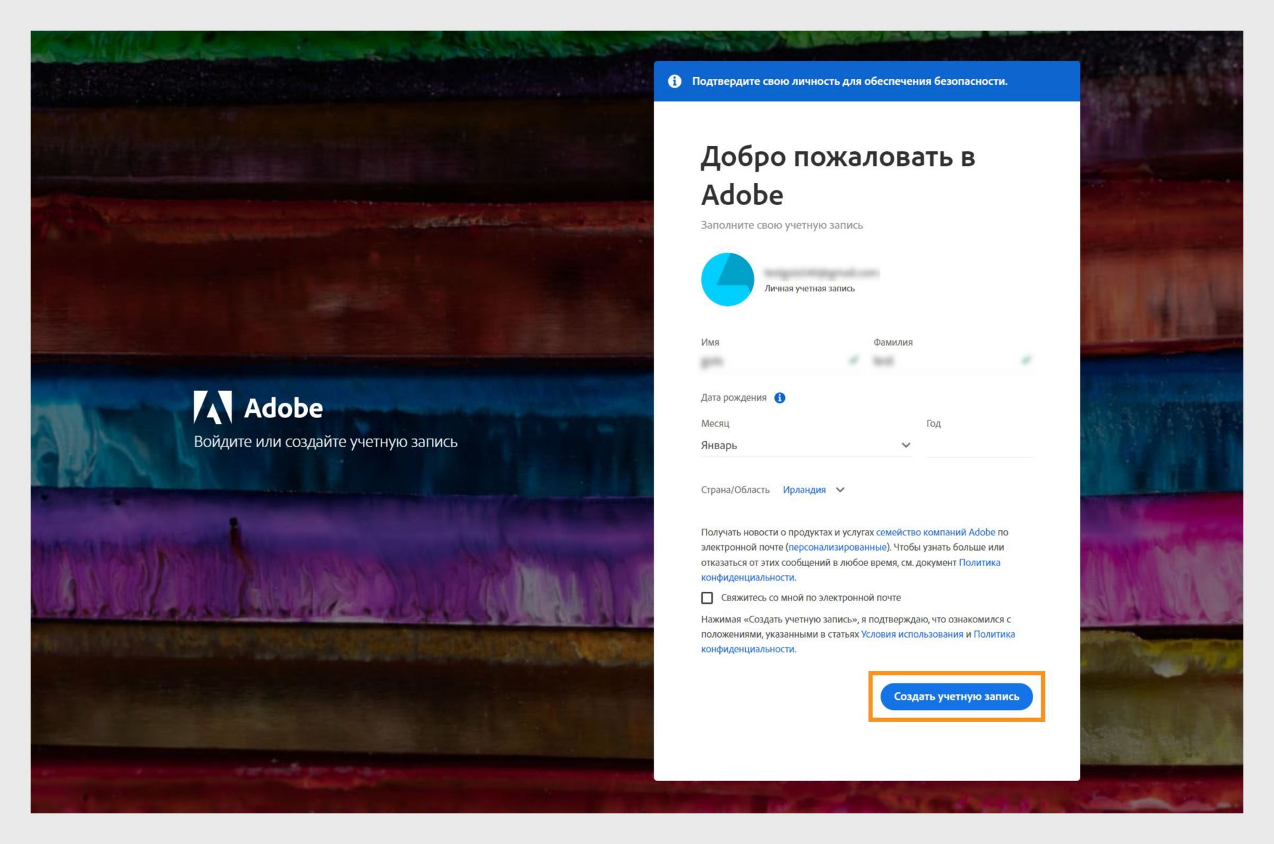
Task: Open the Условия использования link
Action: click(912, 634)
